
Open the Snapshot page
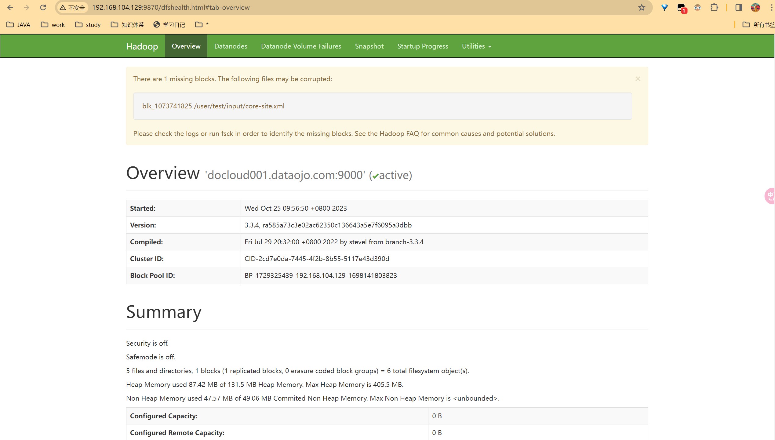point(369,46)
